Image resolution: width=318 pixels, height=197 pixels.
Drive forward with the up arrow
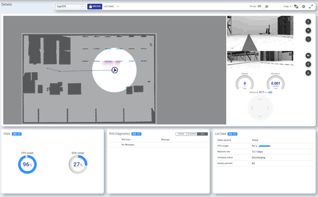coord(260,99)
